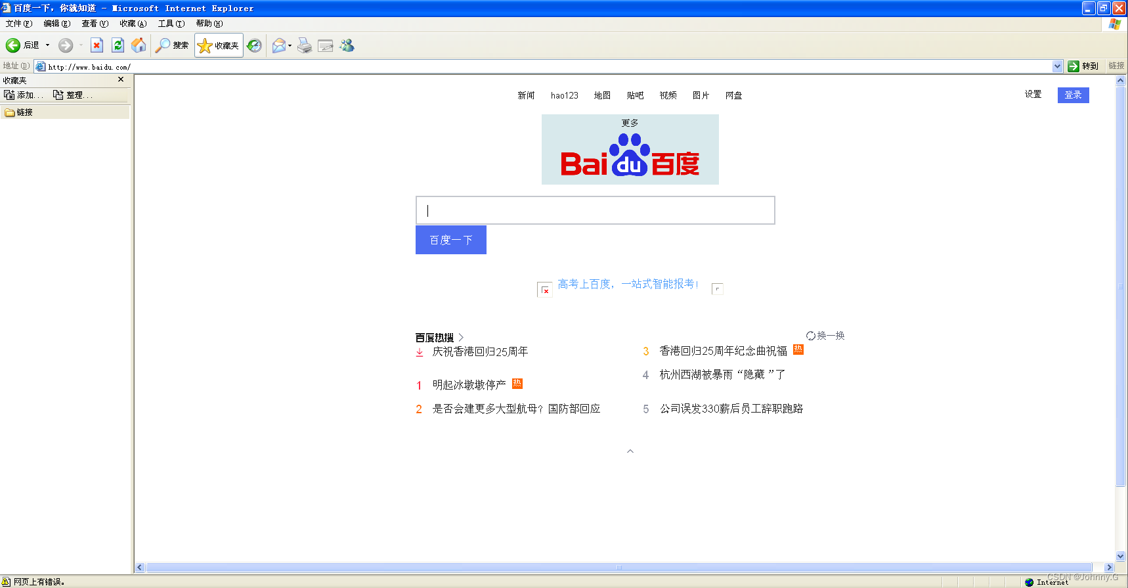This screenshot has width=1128, height=588.
Task: Open the 编辑 (Edit) menu
Action: point(56,24)
